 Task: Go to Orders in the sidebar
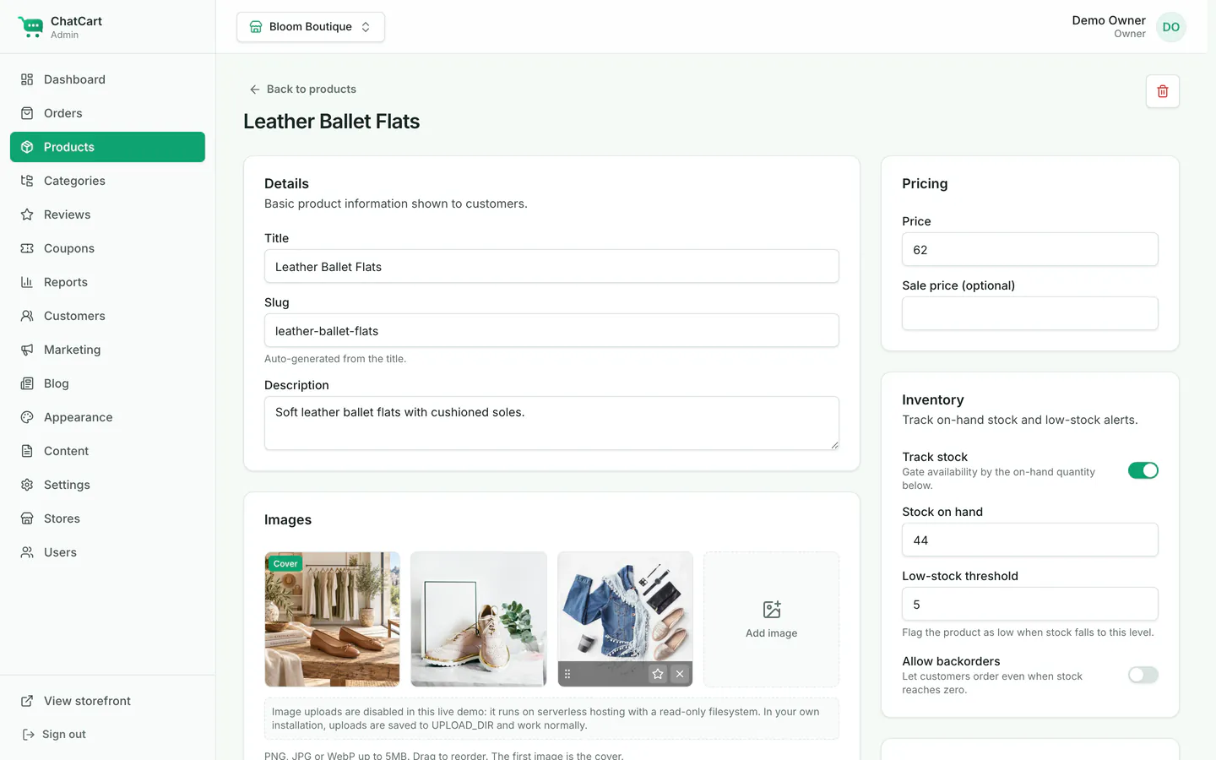click(107, 113)
